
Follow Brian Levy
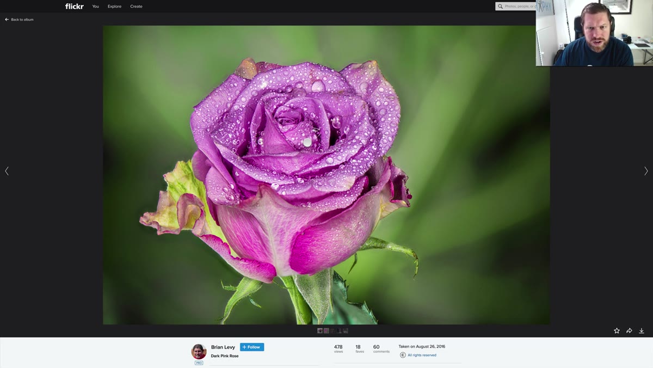(x=252, y=347)
